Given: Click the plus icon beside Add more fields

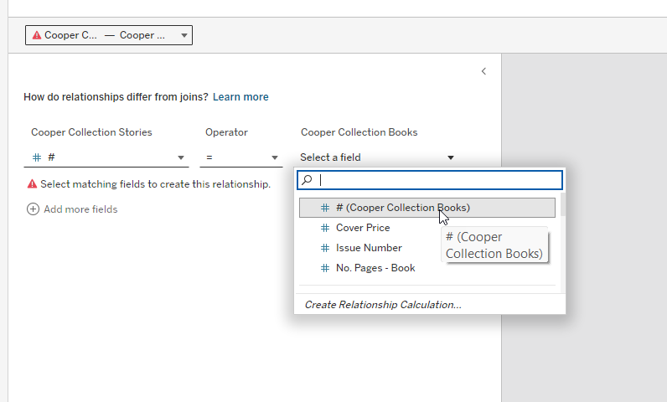Looking at the screenshot, I should (x=34, y=209).
